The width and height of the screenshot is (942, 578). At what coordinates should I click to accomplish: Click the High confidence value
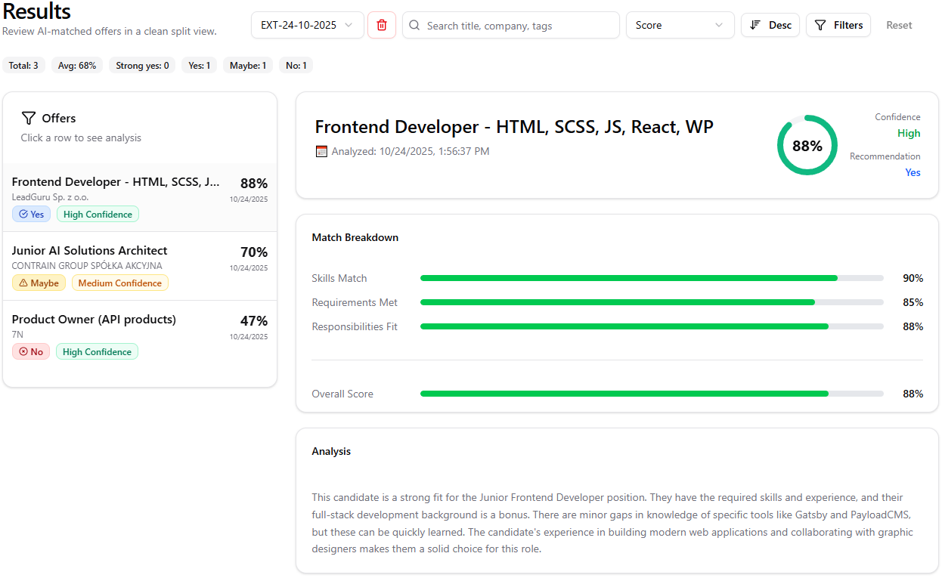(x=909, y=134)
